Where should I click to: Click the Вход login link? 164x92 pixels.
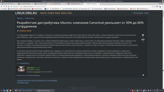147,13
